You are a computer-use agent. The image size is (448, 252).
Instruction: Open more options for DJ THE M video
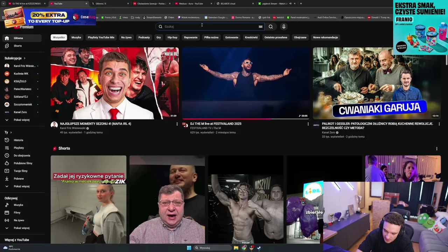click(x=308, y=124)
